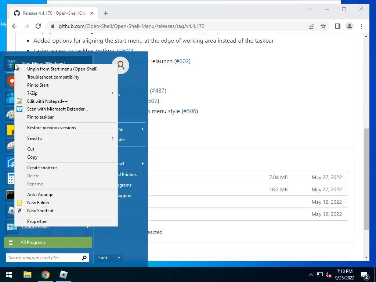Image resolution: width=376 pixels, height=282 pixels.
Task: Click the Microsoft Defender shield icon
Action: [19, 109]
